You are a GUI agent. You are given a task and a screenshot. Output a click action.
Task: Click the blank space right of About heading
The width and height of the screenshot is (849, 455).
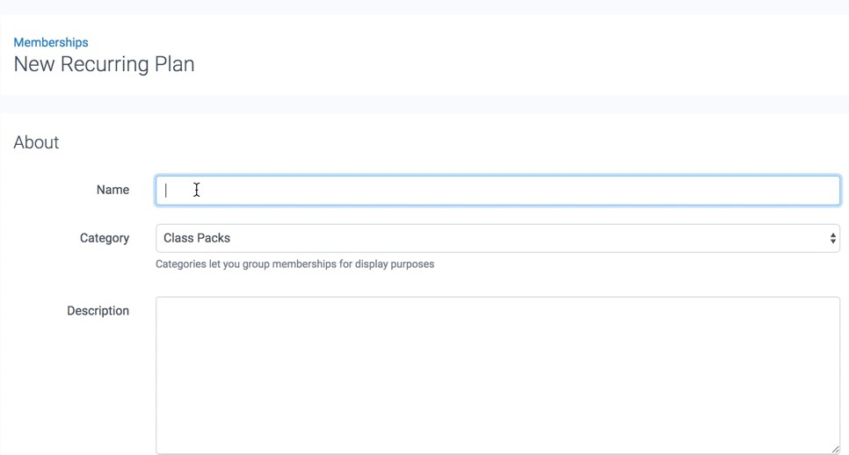pos(439,142)
